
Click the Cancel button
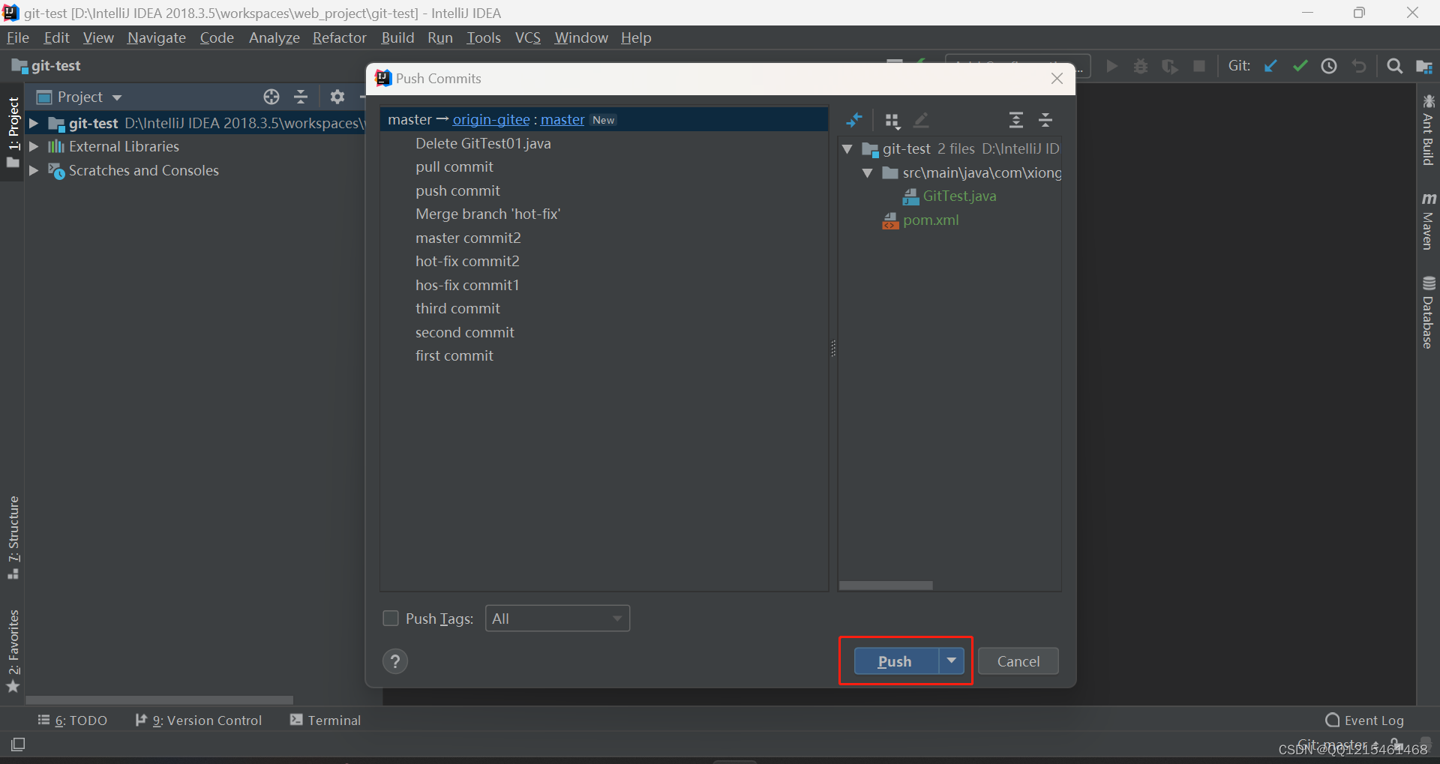point(1018,661)
